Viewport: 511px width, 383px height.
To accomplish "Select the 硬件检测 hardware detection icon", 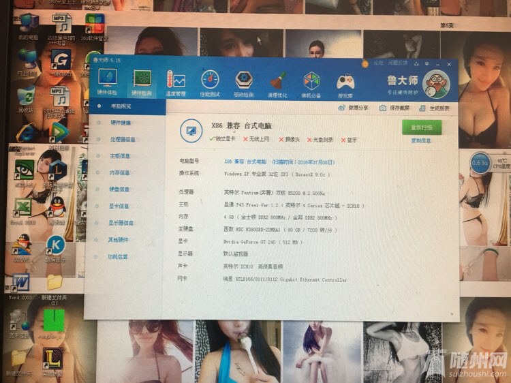I will [x=142, y=82].
